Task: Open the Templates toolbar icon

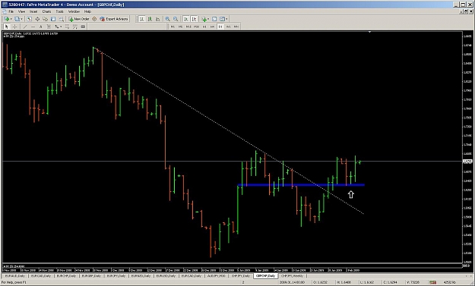Action: click(x=222, y=19)
